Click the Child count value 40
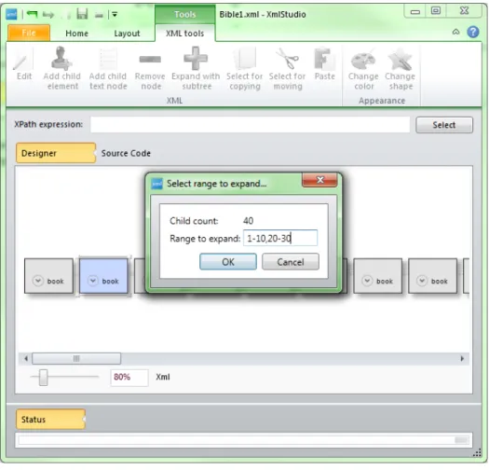Viewport: 489px width, 470px height. [x=249, y=221]
